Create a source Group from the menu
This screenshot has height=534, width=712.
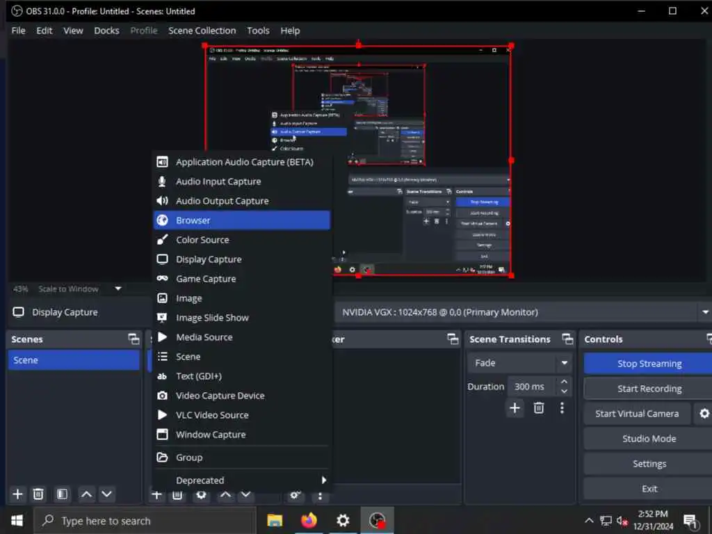241,458
